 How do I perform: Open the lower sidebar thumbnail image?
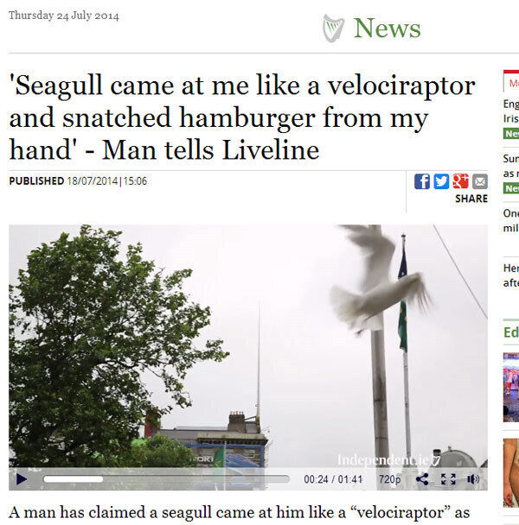click(511, 473)
